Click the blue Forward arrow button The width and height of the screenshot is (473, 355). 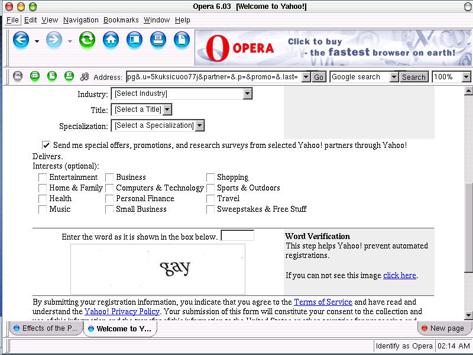(x=54, y=40)
